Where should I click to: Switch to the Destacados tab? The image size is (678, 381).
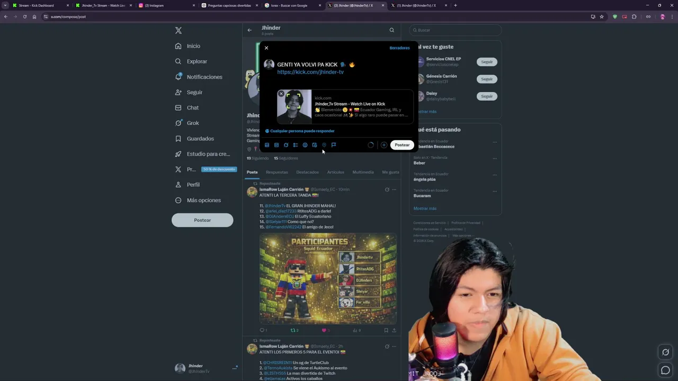point(308,172)
